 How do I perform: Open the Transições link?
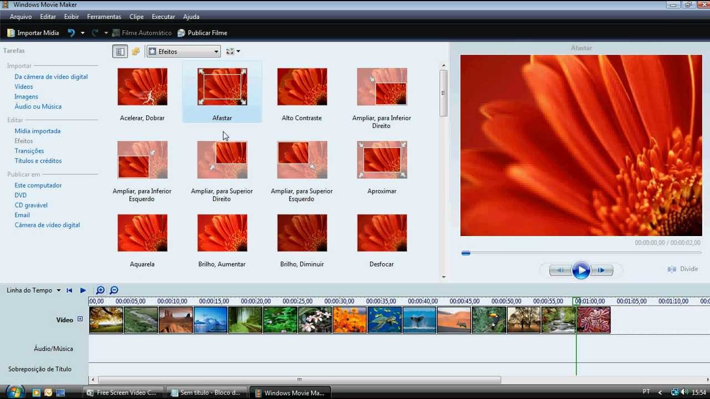click(29, 151)
